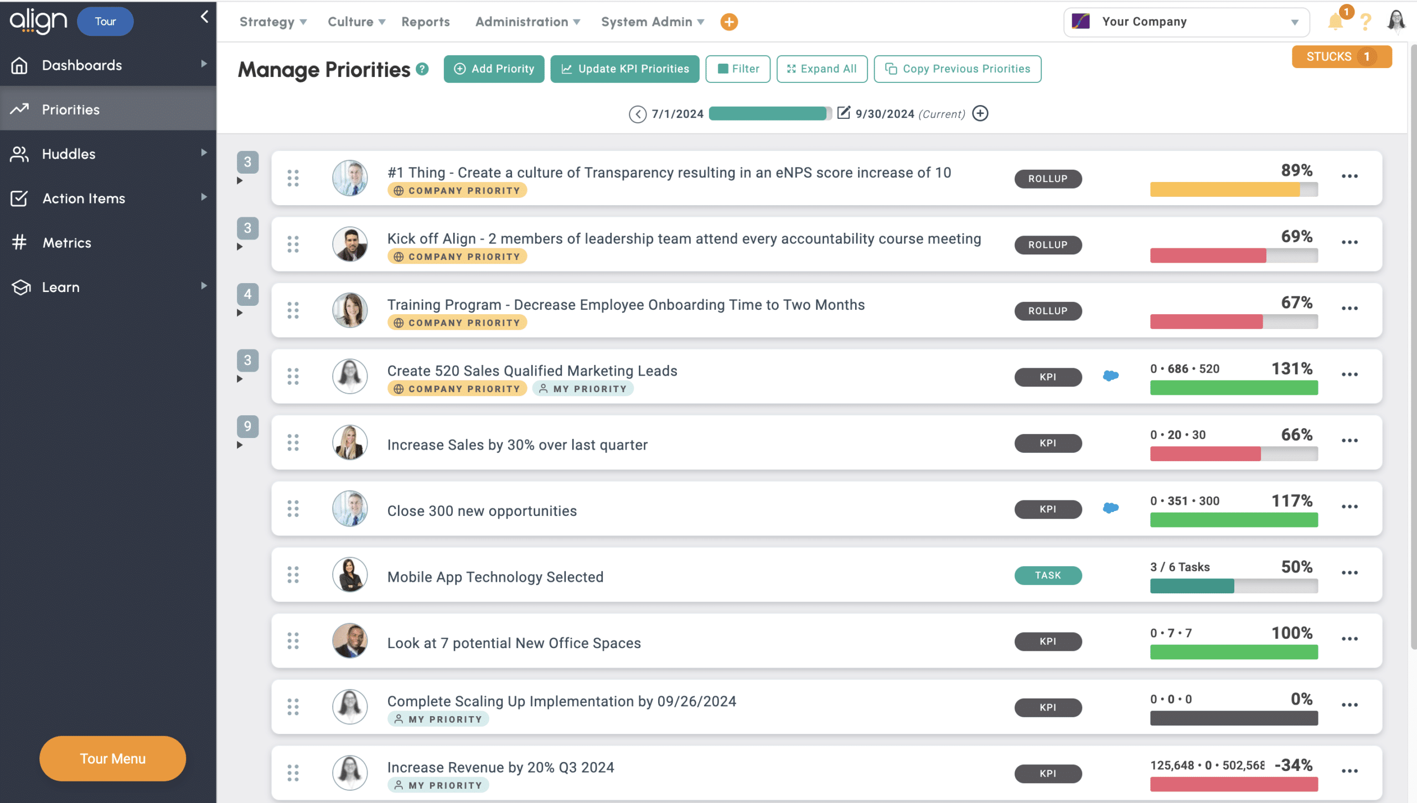This screenshot has width=1417, height=803.
Task: Open the Reports menu item
Action: [x=425, y=22]
